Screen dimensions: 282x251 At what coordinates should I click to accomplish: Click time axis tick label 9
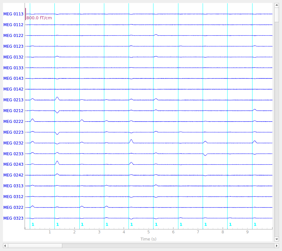(x=247, y=232)
